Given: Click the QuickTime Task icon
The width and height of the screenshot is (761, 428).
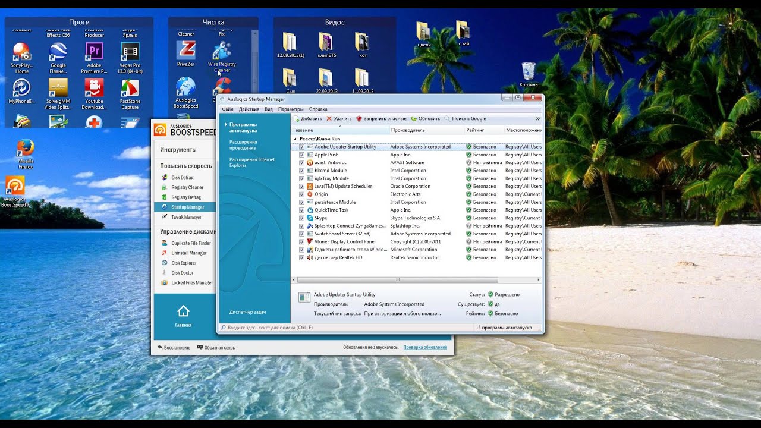Looking at the screenshot, I should 310,210.
